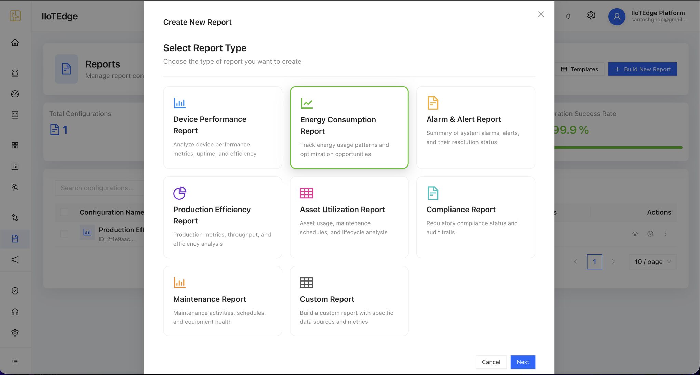Click the IIoTEdge Platform account name
700x375 pixels.
pos(658,13)
